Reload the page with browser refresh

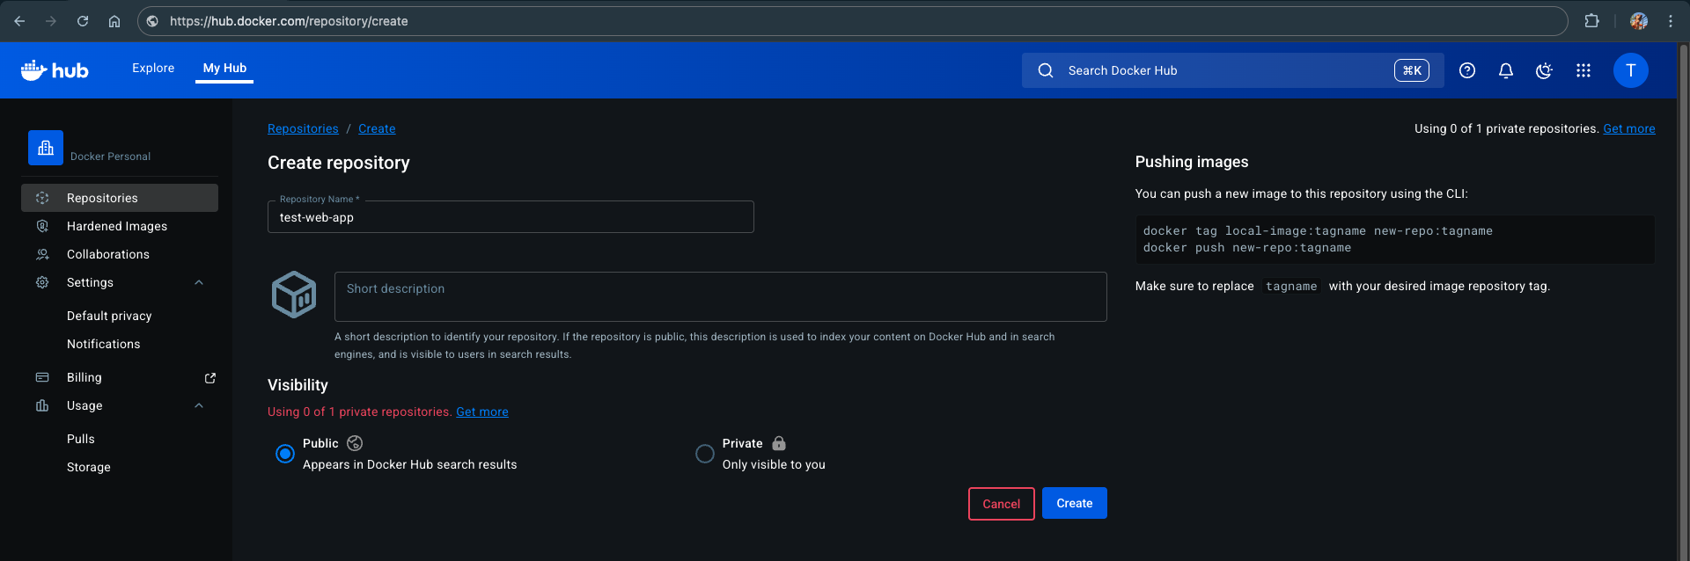tap(83, 21)
